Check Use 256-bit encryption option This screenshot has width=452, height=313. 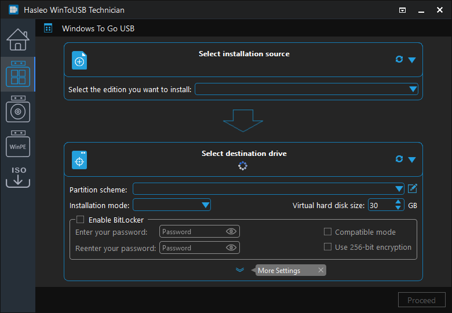click(x=327, y=247)
